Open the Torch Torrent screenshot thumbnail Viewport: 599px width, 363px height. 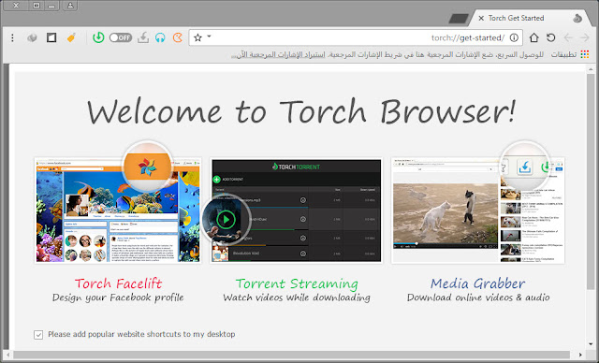click(x=297, y=211)
